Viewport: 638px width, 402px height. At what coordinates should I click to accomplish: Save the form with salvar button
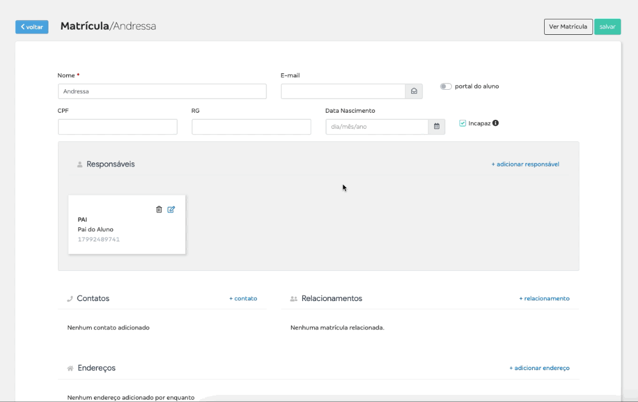point(607,27)
